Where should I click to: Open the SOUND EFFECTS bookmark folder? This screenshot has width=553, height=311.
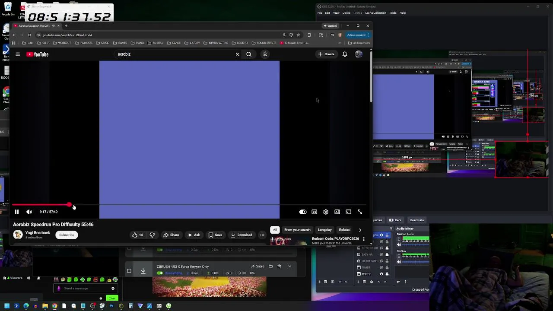pos(264,43)
